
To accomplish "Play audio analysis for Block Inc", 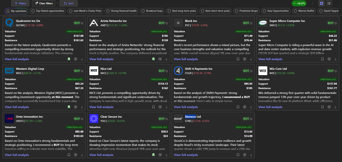I will tap(245, 59).
